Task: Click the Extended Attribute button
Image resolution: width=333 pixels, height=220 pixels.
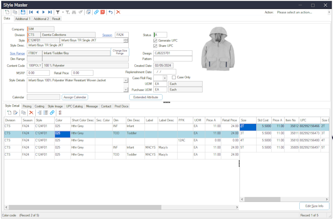Action: click(146, 97)
